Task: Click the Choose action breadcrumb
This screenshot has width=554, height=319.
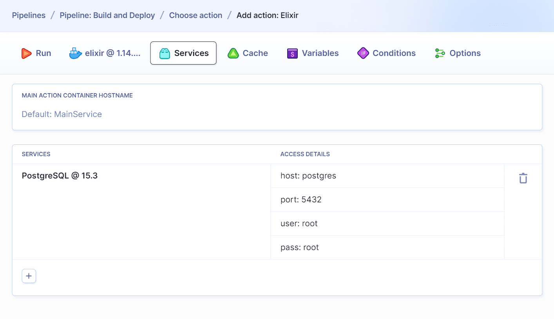Action: [196, 15]
